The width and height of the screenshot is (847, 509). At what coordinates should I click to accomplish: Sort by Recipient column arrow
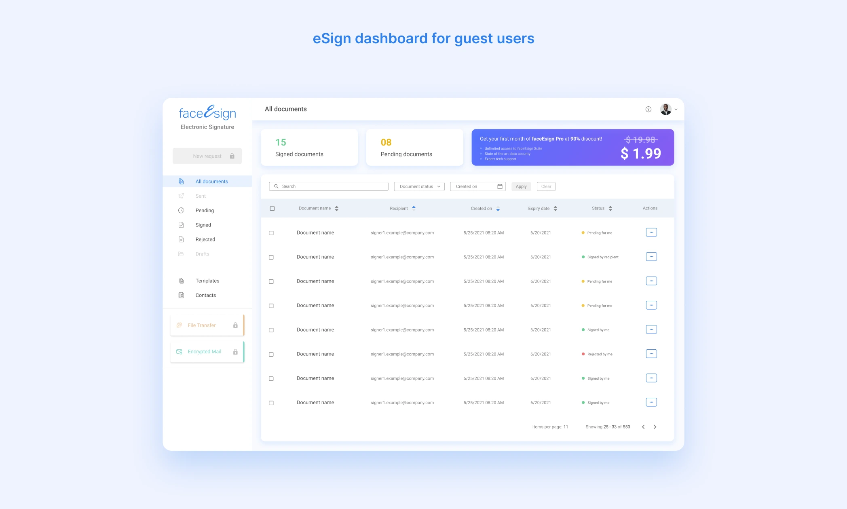(x=414, y=208)
